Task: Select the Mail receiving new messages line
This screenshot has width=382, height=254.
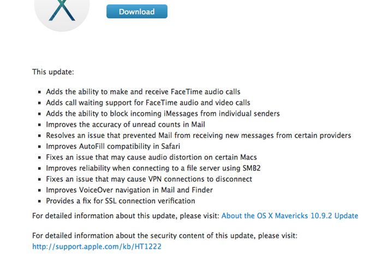Action: [199, 135]
